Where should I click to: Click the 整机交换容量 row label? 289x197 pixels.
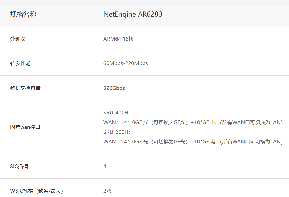tap(25, 88)
